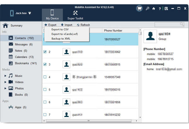Click the Export toolbar button
The image size is (189, 129).
point(50,25)
